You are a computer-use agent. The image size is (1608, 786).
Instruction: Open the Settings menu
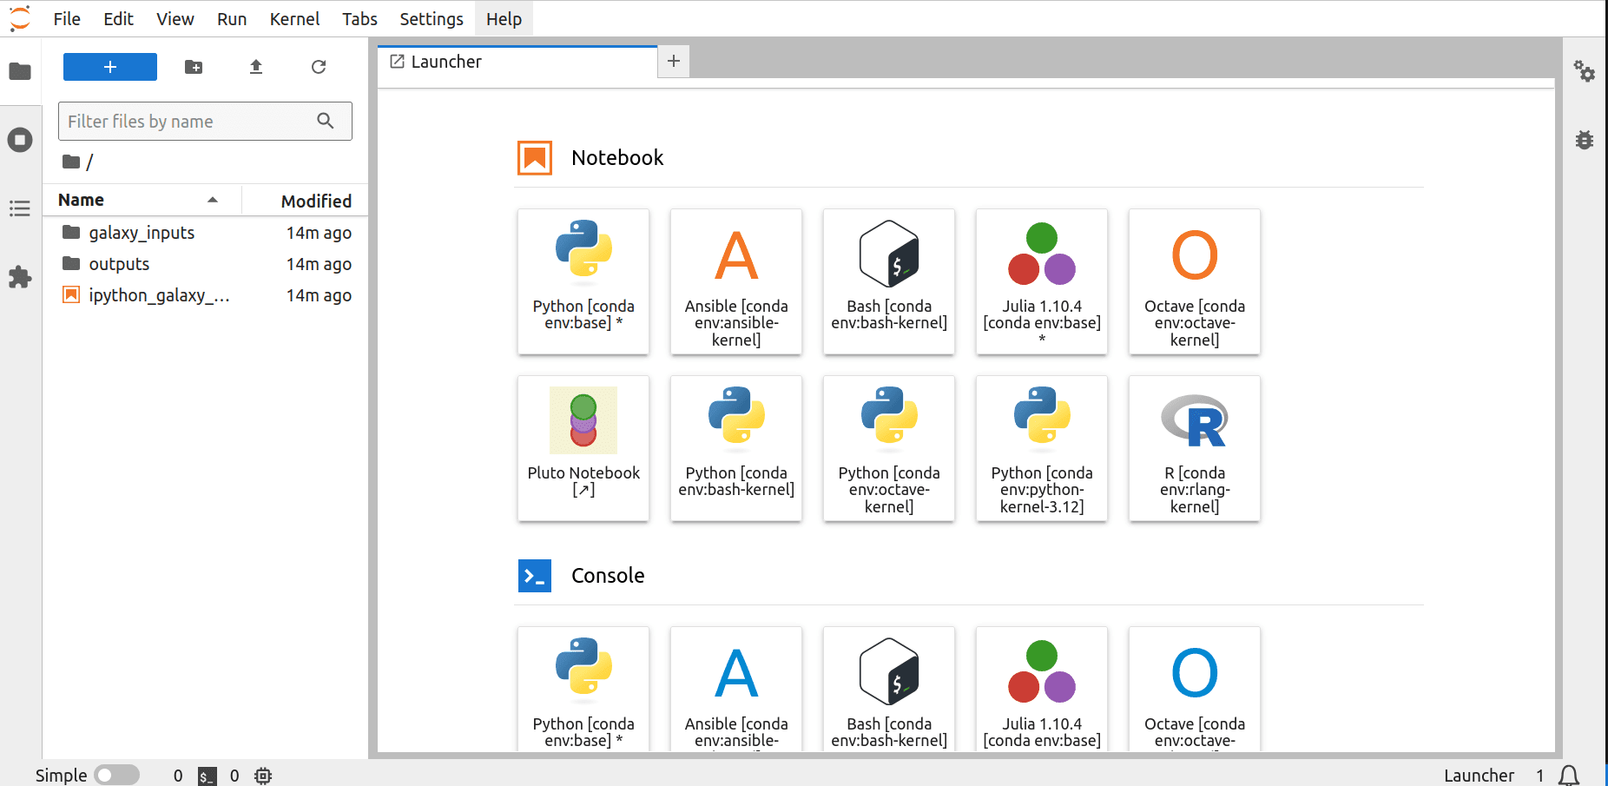pyautogui.click(x=431, y=19)
